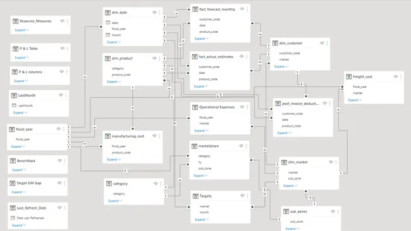The height and width of the screenshot is (231, 411).
Task: Open more options for dim_customer table
Action: click(x=327, y=43)
